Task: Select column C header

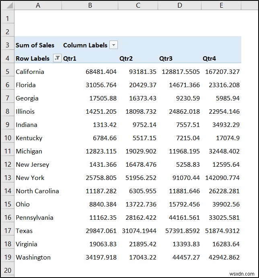Action: click(x=138, y=6)
